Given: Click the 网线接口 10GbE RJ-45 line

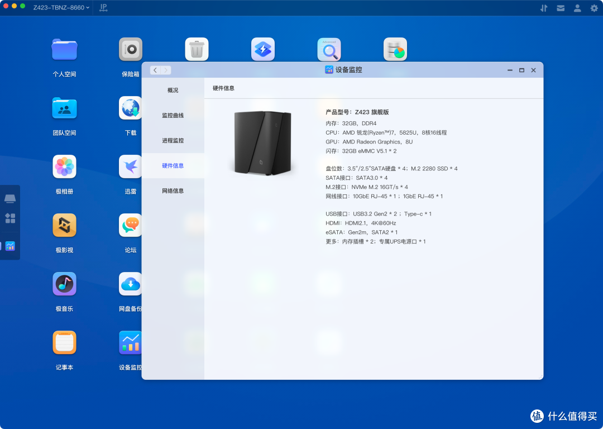Looking at the screenshot, I should click(x=384, y=196).
